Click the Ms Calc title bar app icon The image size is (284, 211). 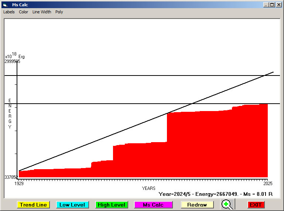coord(5,5)
